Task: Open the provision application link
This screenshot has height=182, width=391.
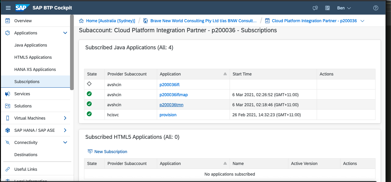Action: pyautogui.click(x=168, y=115)
